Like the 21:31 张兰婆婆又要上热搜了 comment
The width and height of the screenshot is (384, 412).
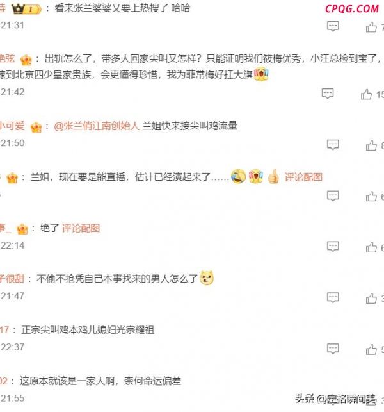tap(371, 27)
